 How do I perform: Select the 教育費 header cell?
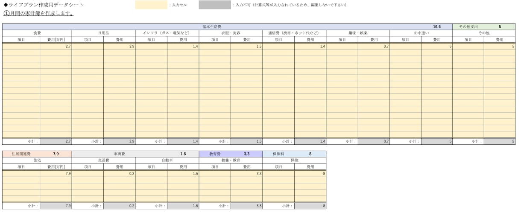tap(215, 154)
